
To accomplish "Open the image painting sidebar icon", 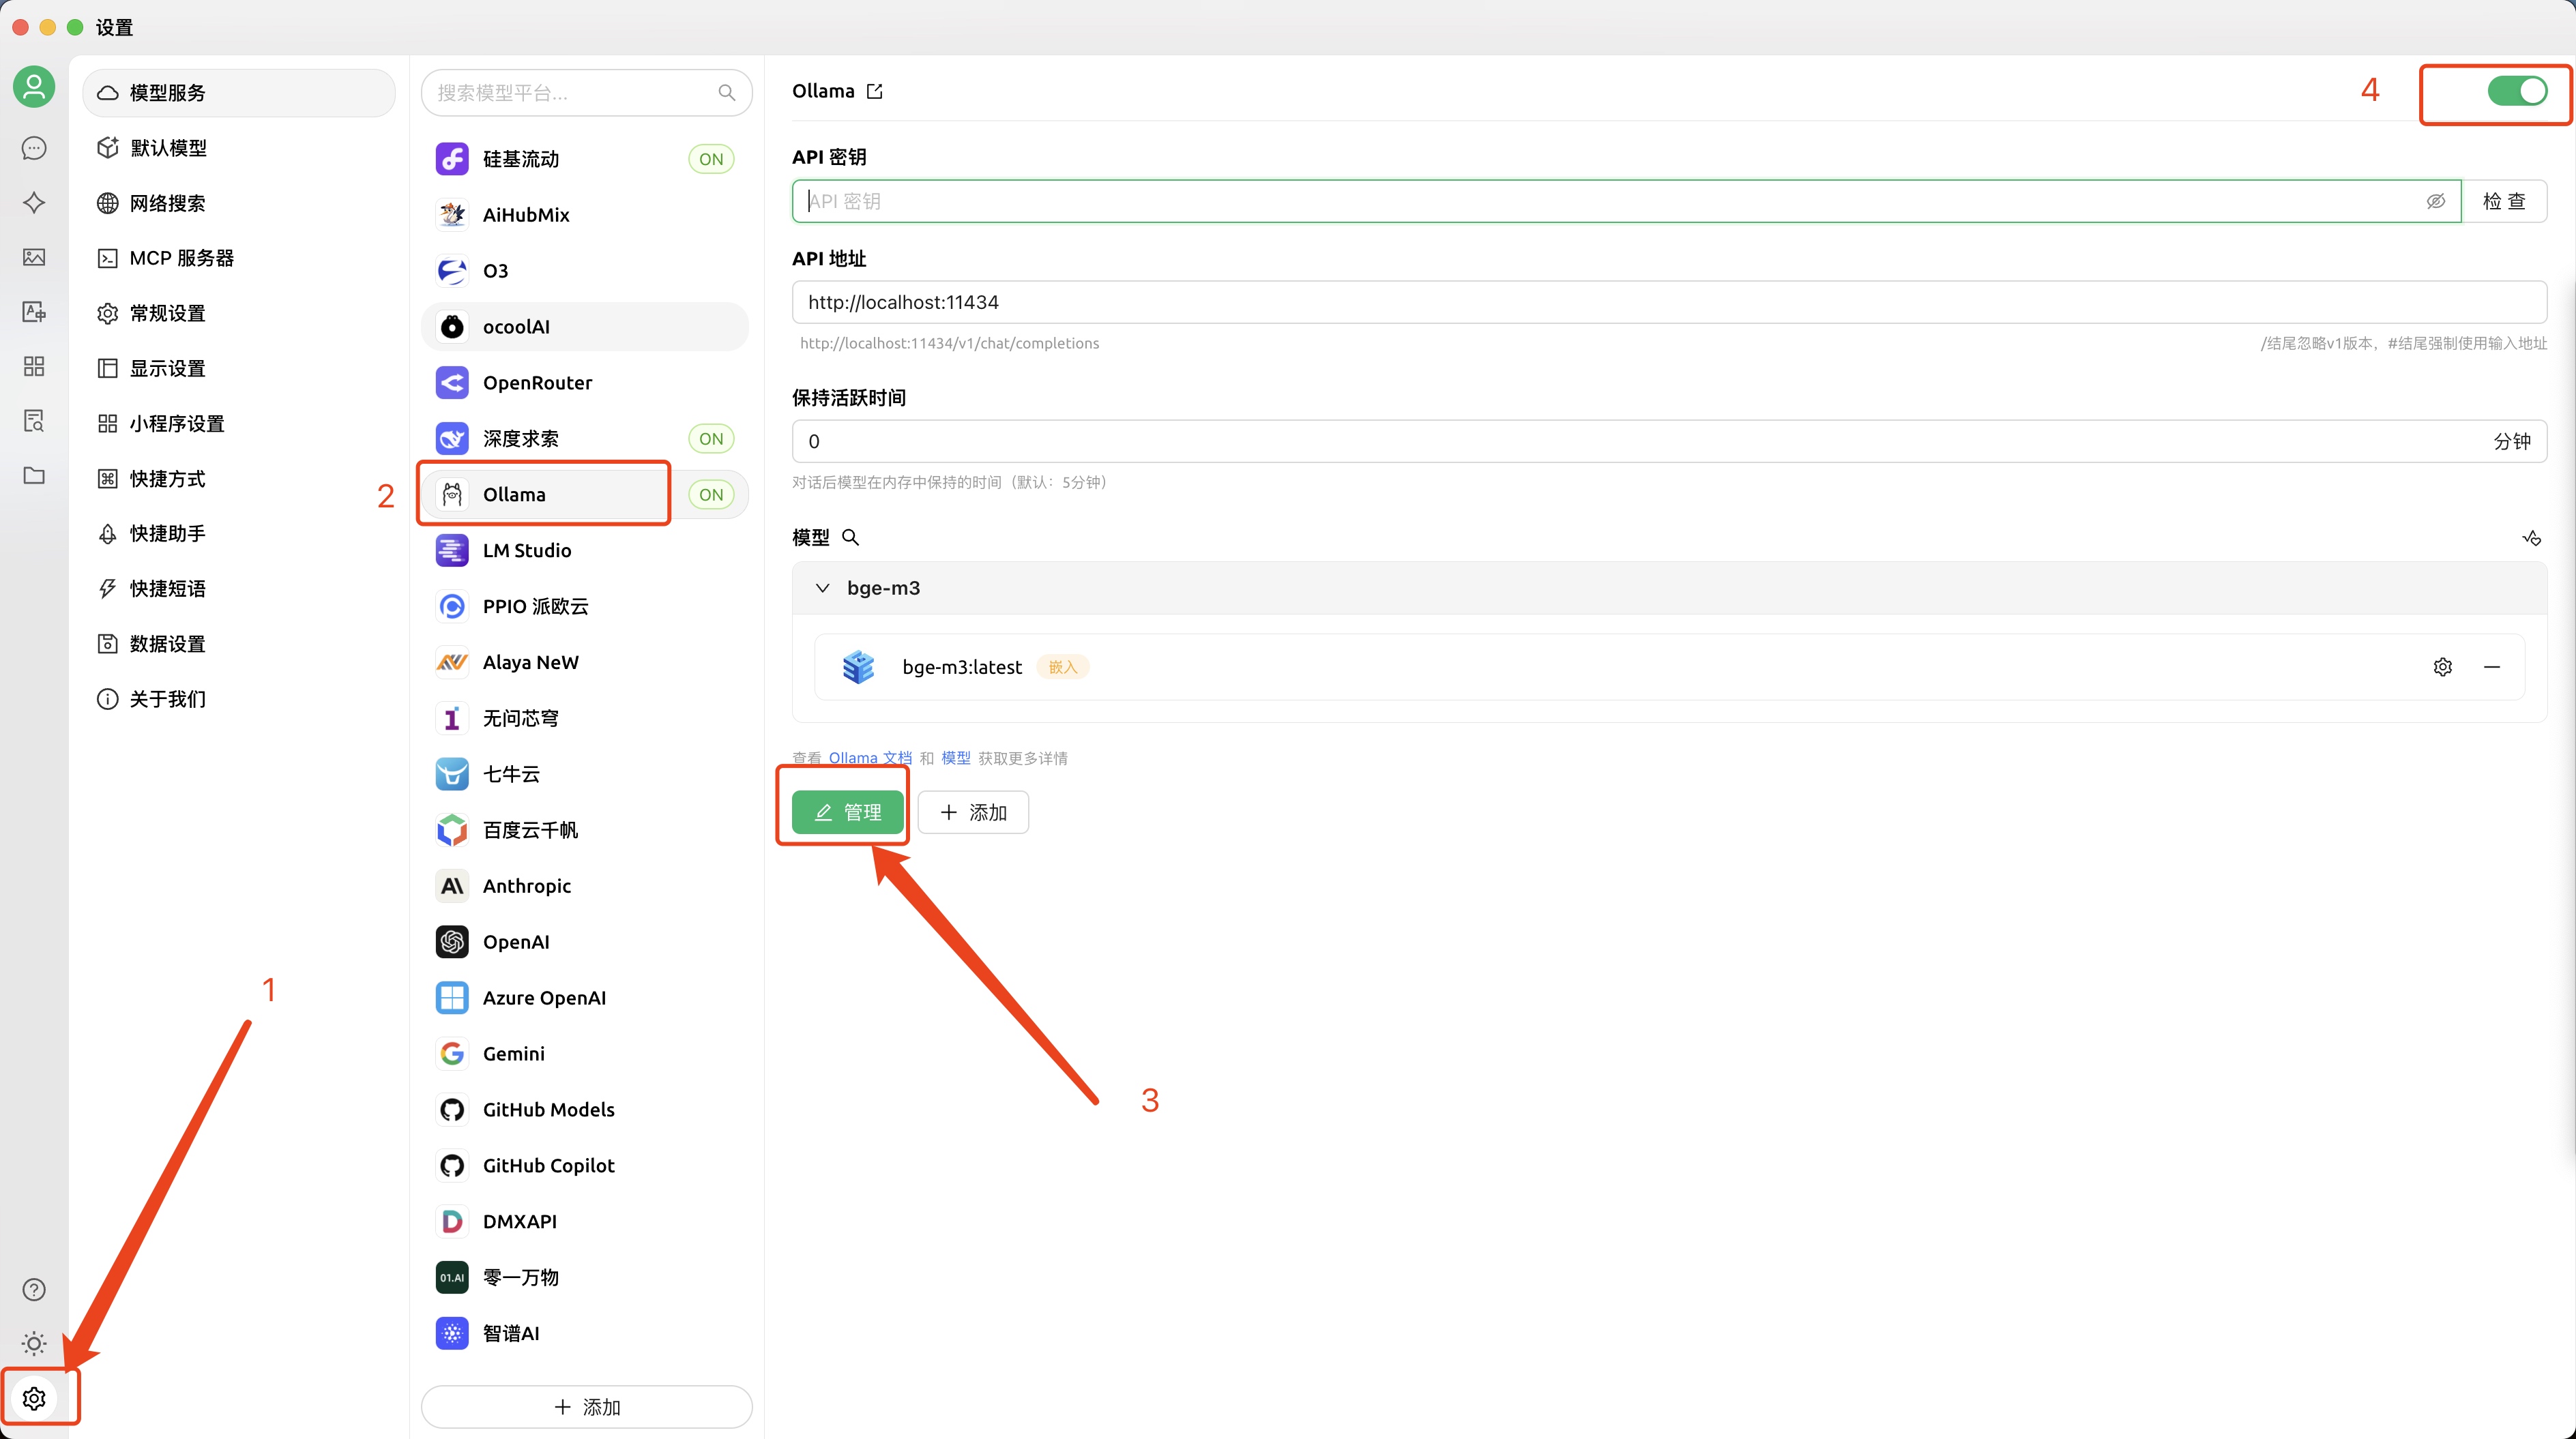I will coord(34,257).
